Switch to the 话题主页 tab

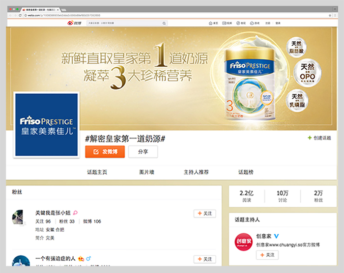tap(97, 172)
